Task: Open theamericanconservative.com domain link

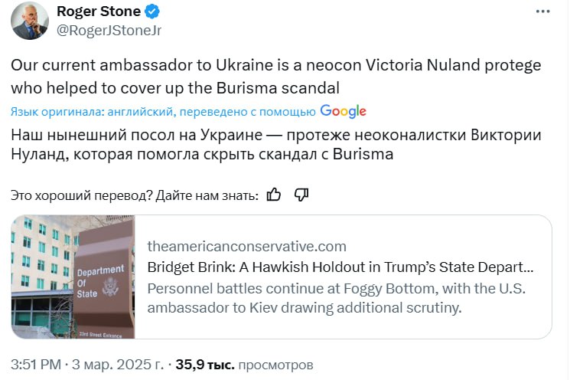Action: click(246, 247)
